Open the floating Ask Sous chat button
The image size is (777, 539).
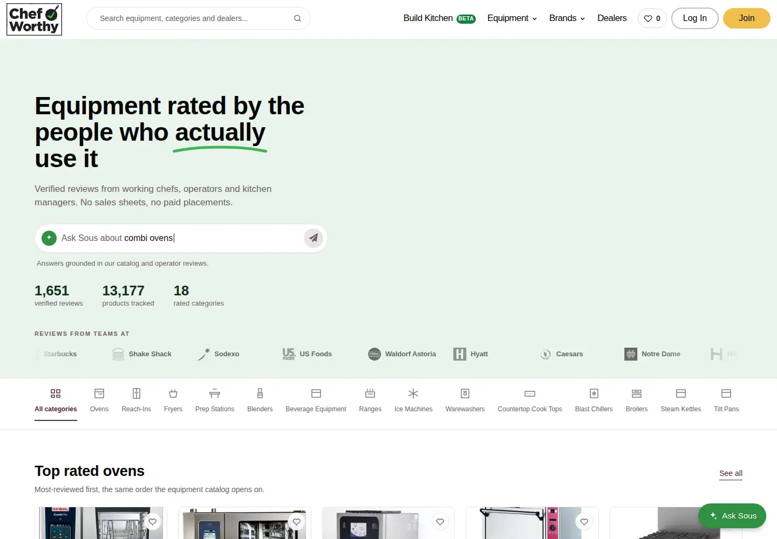[732, 516]
